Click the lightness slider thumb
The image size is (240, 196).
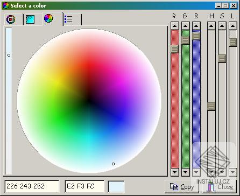coord(233,43)
